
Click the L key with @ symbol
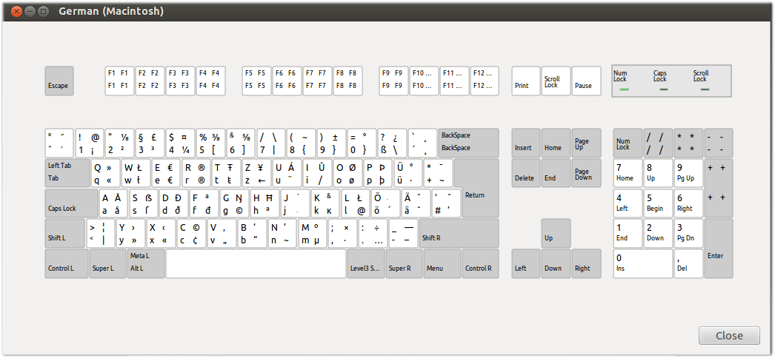(356, 203)
